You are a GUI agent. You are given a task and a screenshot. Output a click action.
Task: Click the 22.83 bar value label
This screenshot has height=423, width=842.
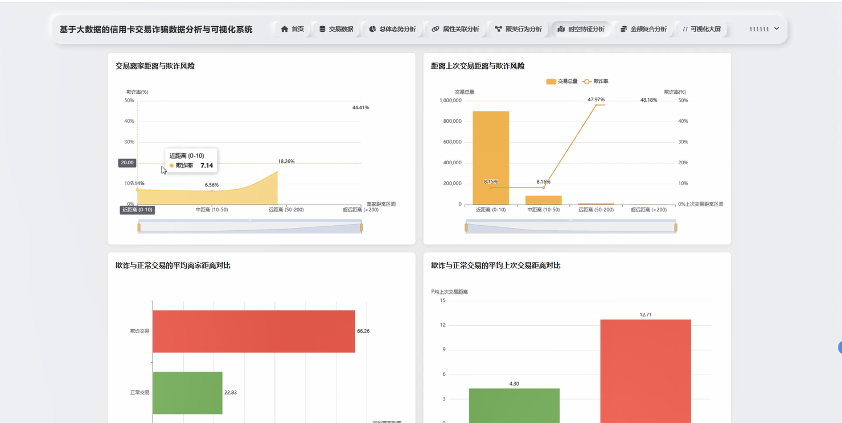[230, 392]
